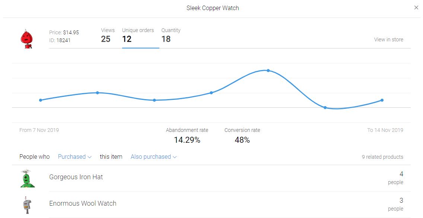Click the gray robot Enormous Wool Watch icon
Screen dimensions: 423x218
click(x=27, y=205)
